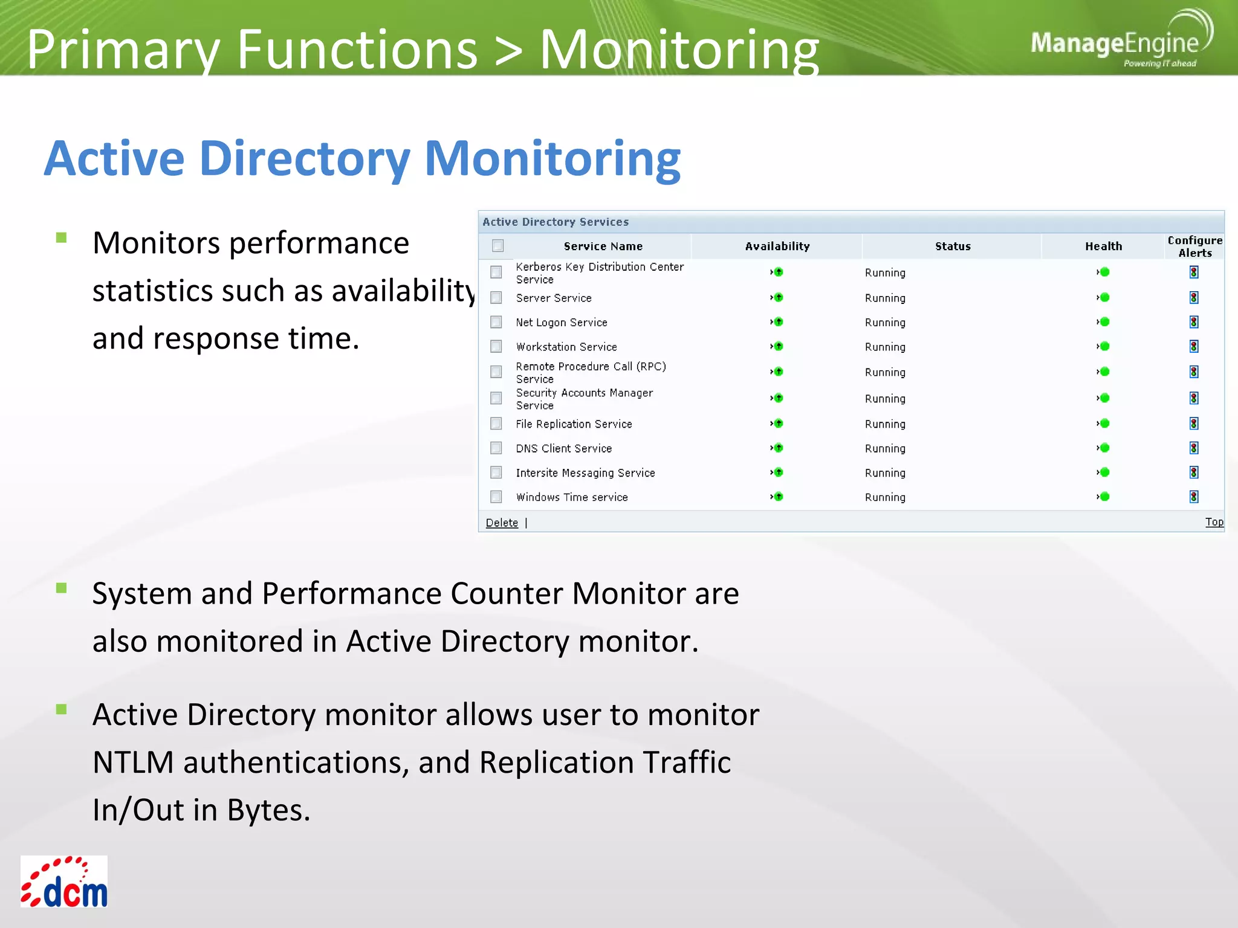The image size is (1238, 928).
Task: Click availability up icon for DNS Client Service
Action: 777,448
